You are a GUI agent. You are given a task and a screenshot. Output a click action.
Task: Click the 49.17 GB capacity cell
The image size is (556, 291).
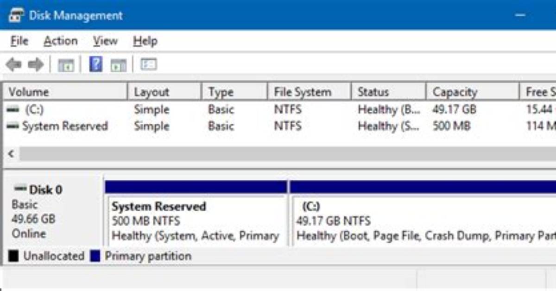point(454,110)
